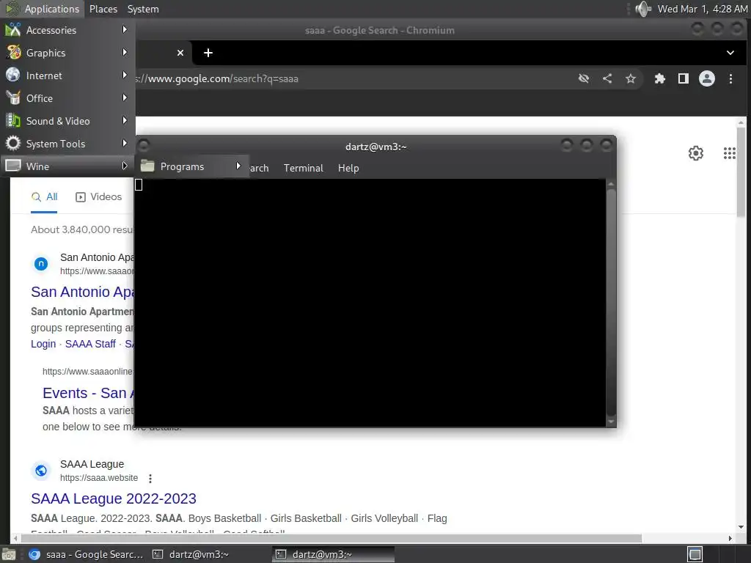Image resolution: width=751 pixels, height=563 pixels.
Task: Open Google quick settings gear
Action: [x=695, y=153]
